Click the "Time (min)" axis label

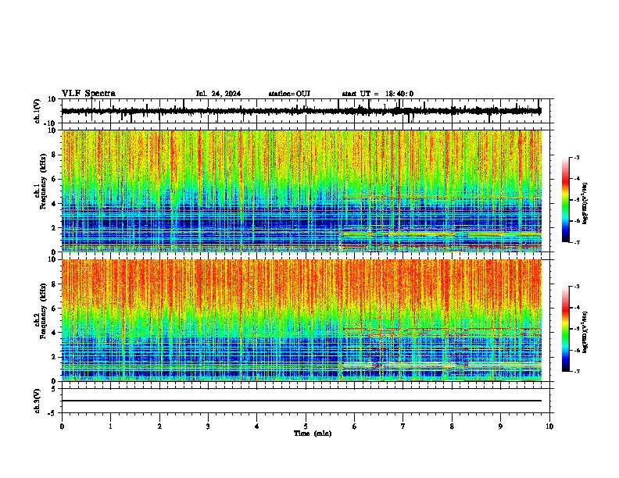point(313,433)
